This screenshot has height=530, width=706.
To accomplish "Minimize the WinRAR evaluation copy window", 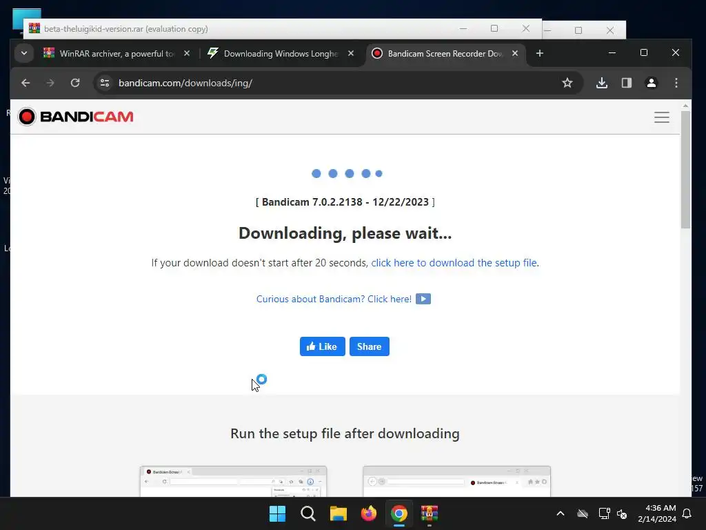I will (x=463, y=28).
